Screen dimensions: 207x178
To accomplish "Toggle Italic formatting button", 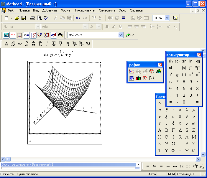I will [114, 27].
